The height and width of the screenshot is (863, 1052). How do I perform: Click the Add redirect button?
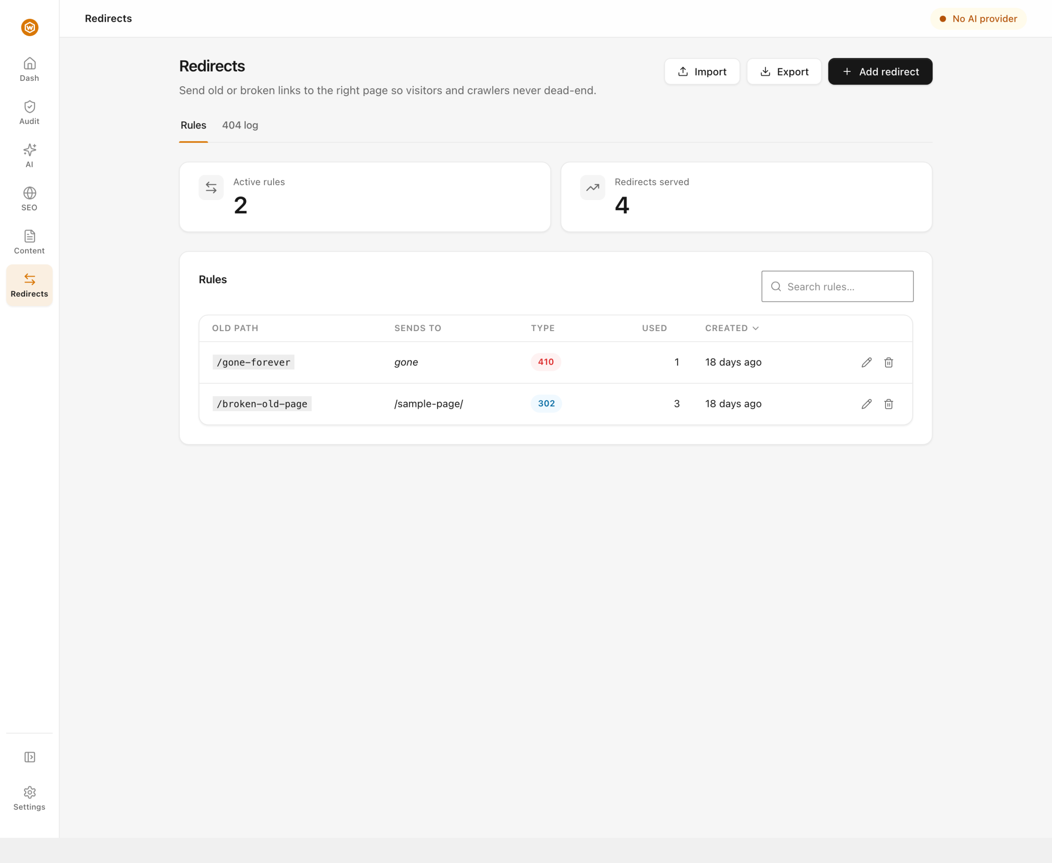[880, 71]
